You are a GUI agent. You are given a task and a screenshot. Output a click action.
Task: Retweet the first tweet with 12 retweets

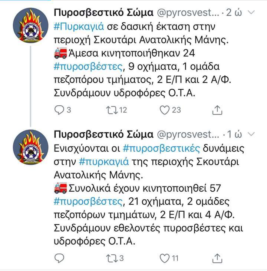click(x=112, y=110)
